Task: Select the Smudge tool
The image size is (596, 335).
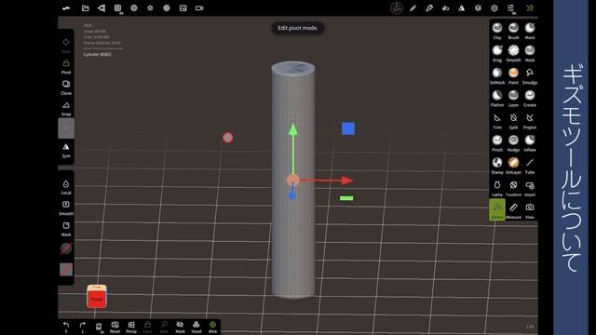Action: click(x=530, y=75)
